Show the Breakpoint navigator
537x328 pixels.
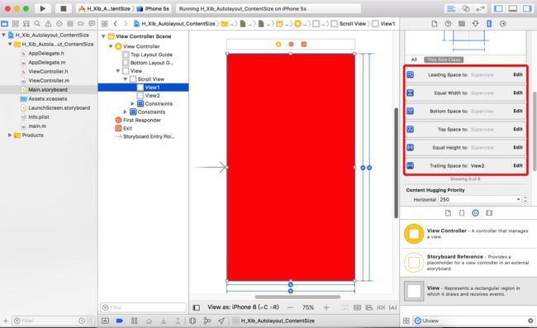(x=81, y=24)
